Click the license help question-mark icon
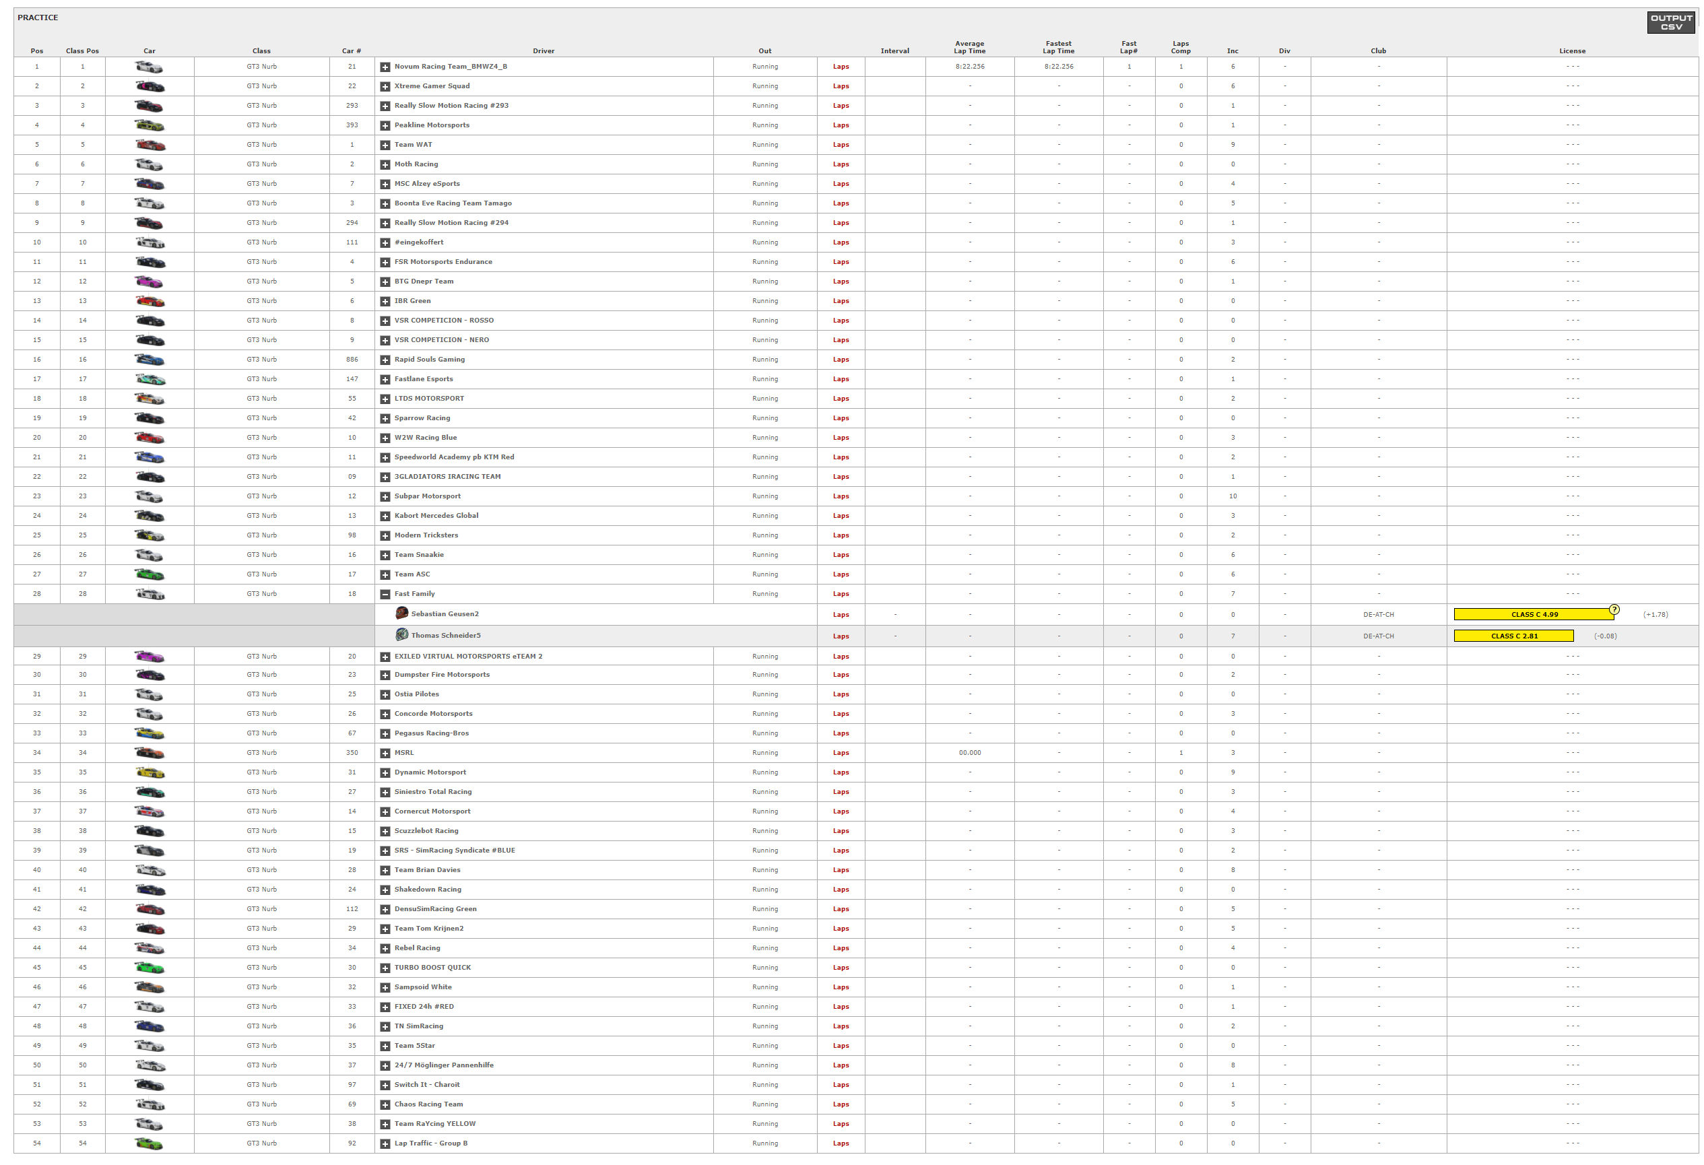 1614,609
